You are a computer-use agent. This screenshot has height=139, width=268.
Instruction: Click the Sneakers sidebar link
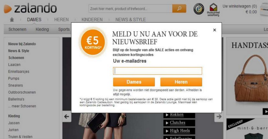coord(15,85)
